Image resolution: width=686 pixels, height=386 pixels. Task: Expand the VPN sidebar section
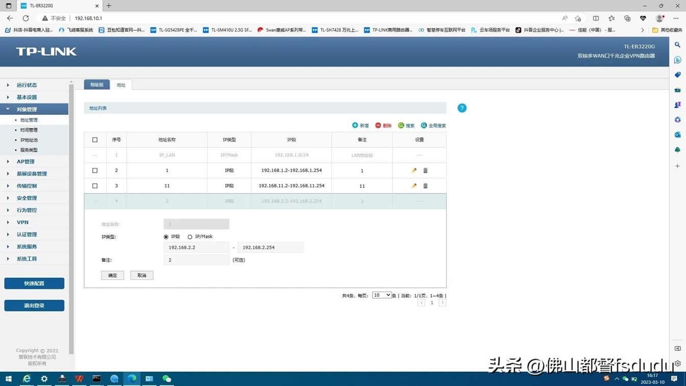point(22,223)
